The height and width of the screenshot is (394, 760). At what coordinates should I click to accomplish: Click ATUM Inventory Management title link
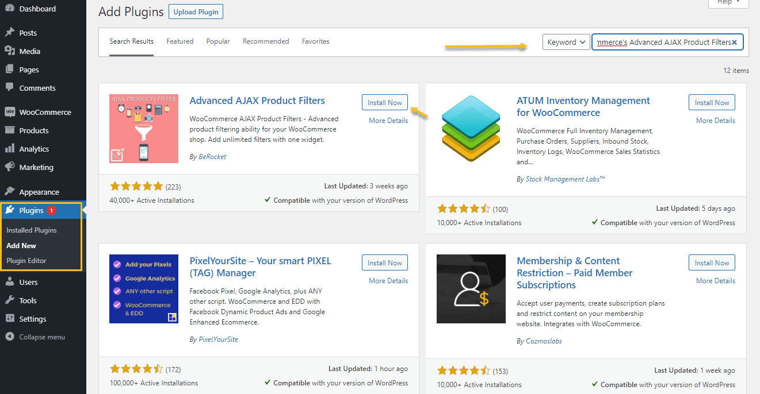583,107
